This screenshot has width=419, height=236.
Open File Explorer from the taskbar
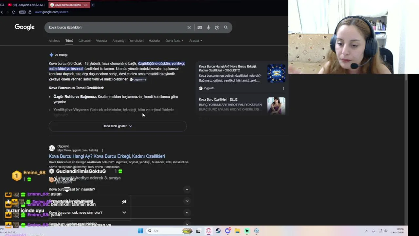pyautogui.click(x=237, y=231)
